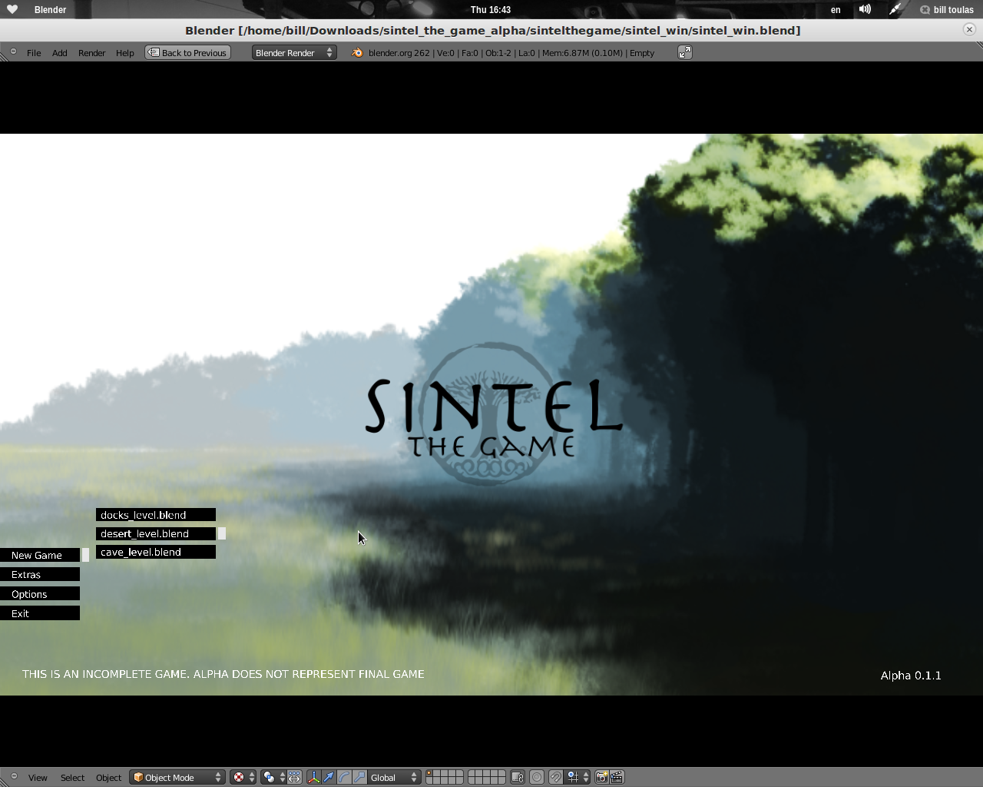Viewport: 983px width, 787px height.
Task: Open the Render menu
Action: (92, 53)
